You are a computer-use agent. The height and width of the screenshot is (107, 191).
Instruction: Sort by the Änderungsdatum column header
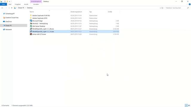(x=76, y=12)
